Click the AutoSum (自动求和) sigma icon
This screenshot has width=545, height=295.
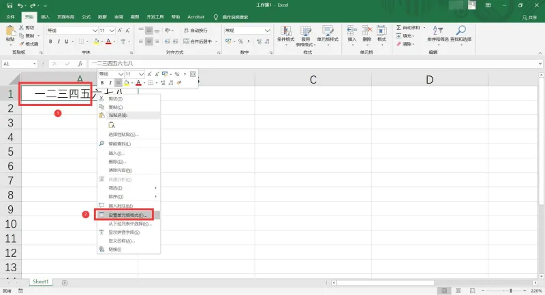[x=399, y=27]
